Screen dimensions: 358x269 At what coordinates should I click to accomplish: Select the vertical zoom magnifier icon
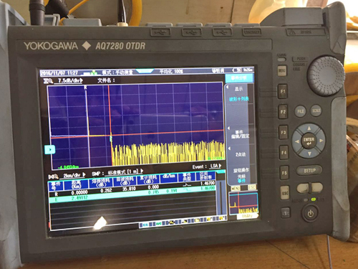point(48,81)
